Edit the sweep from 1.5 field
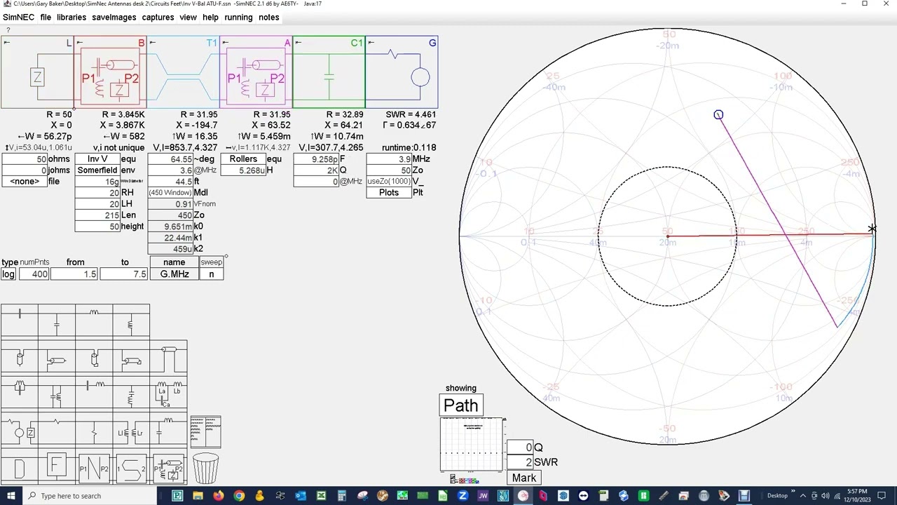Viewport: 897px width, 505px height. pyautogui.click(x=74, y=274)
